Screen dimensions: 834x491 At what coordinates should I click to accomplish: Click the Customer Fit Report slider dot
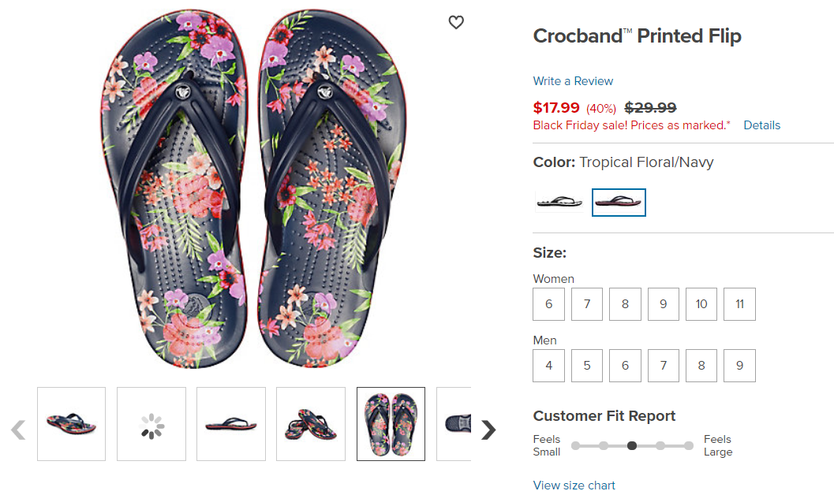pyautogui.click(x=632, y=446)
